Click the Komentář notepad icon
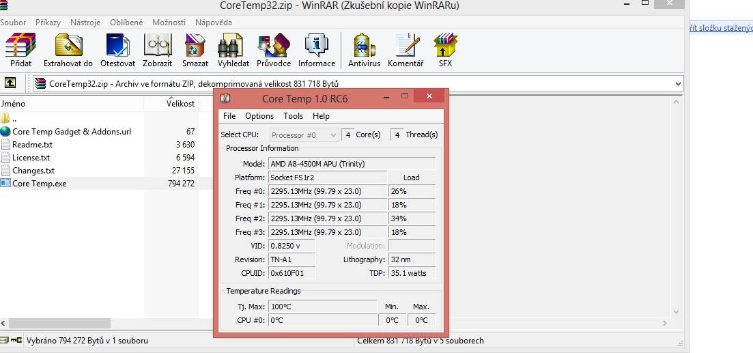The height and width of the screenshot is (353, 753). pyautogui.click(x=406, y=45)
